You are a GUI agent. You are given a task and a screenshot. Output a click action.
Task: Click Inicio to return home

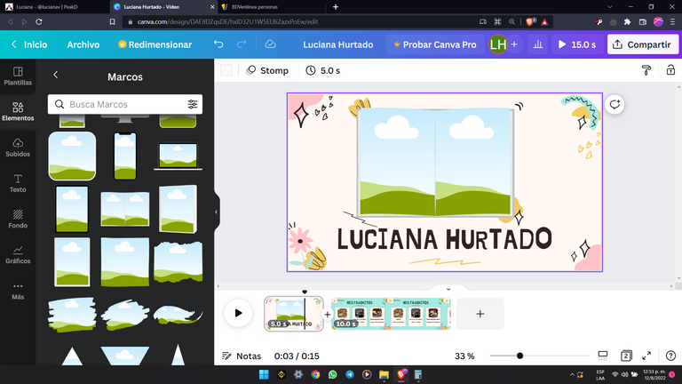click(x=29, y=44)
